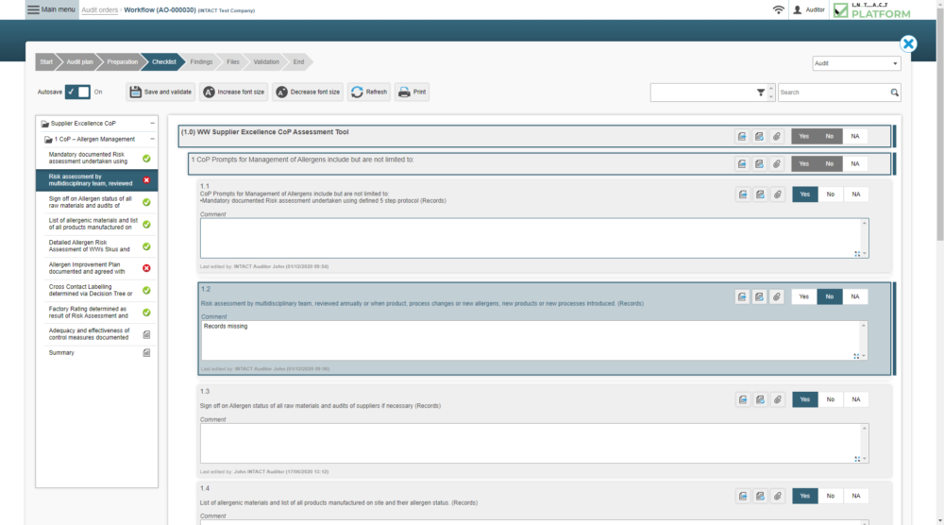Click the Print button
The image size is (944, 525).
[412, 93]
